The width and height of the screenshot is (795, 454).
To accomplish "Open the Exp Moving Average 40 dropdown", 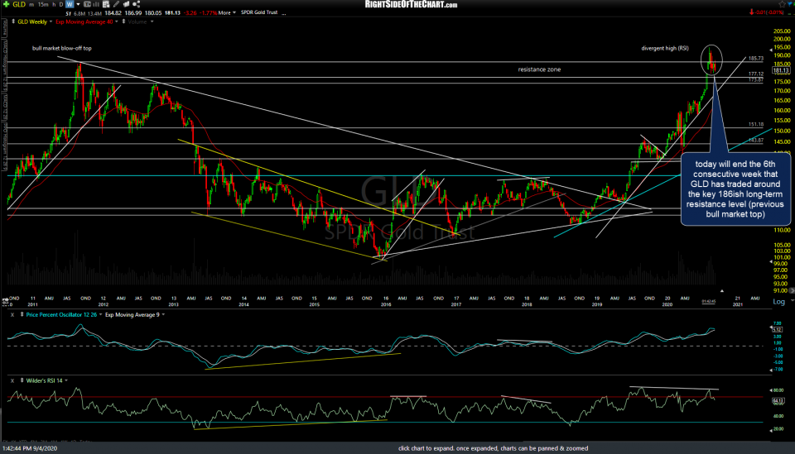I will [x=117, y=22].
